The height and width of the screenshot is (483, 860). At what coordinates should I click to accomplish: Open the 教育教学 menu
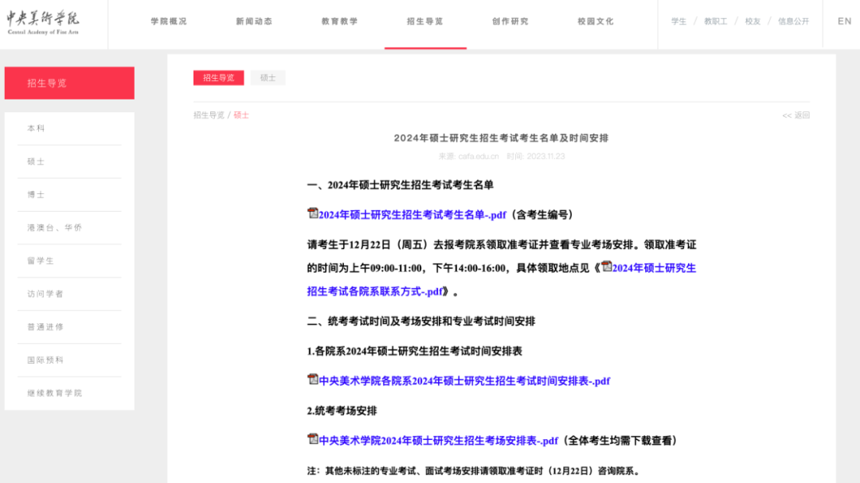340,21
